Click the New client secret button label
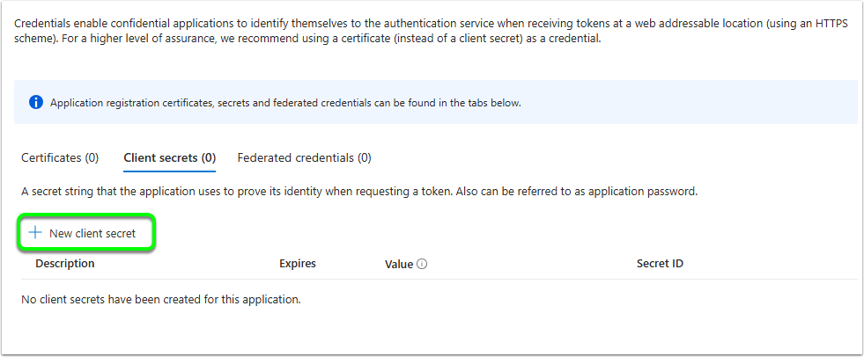 (92, 233)
